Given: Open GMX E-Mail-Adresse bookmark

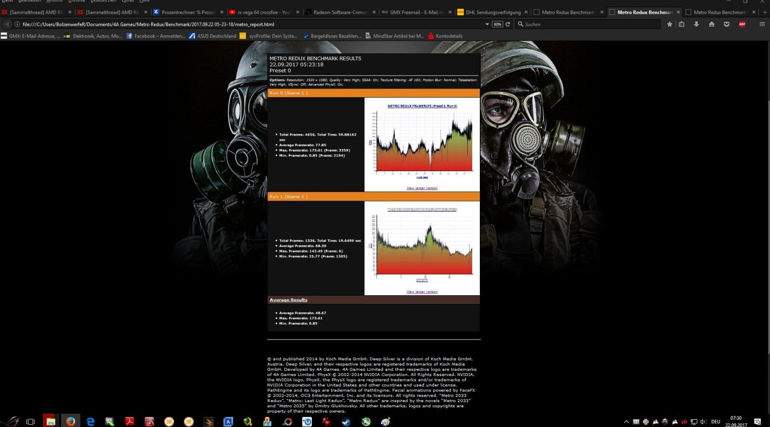Looking at the screenshot, I should 31,36.
